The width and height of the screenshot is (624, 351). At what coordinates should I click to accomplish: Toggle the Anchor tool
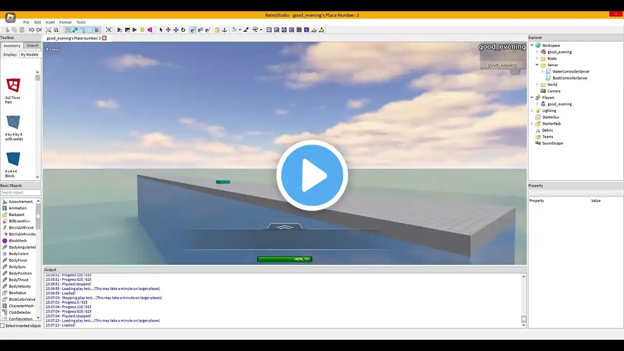[x=225, y=30]
